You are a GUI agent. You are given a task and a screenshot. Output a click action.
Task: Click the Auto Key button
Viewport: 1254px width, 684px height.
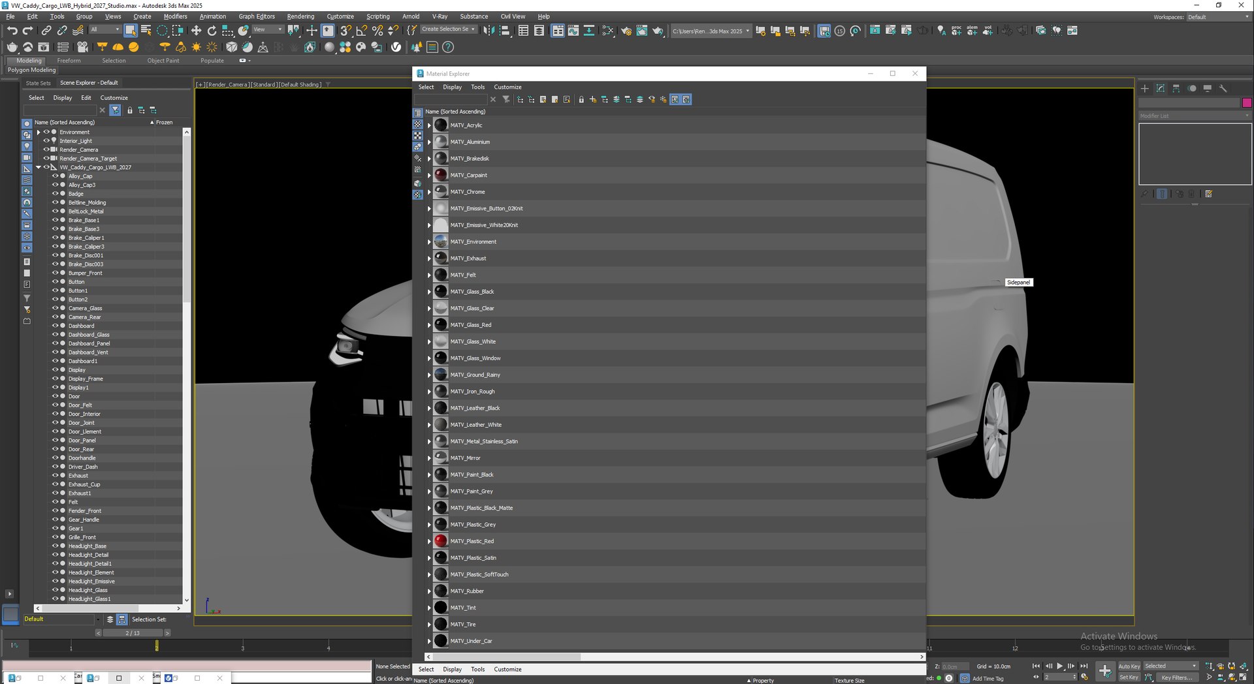click(x=1129, y=666)
